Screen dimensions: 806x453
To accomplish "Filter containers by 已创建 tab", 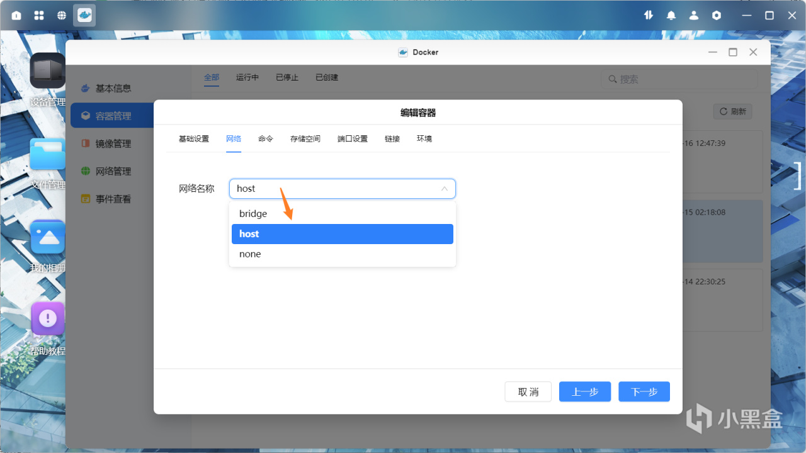I will pyautogui.click(x=327, y=77).
